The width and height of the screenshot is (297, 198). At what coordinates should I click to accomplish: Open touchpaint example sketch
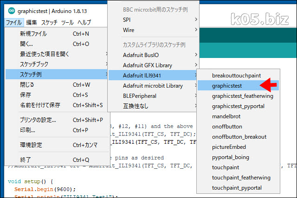point(238,167)
